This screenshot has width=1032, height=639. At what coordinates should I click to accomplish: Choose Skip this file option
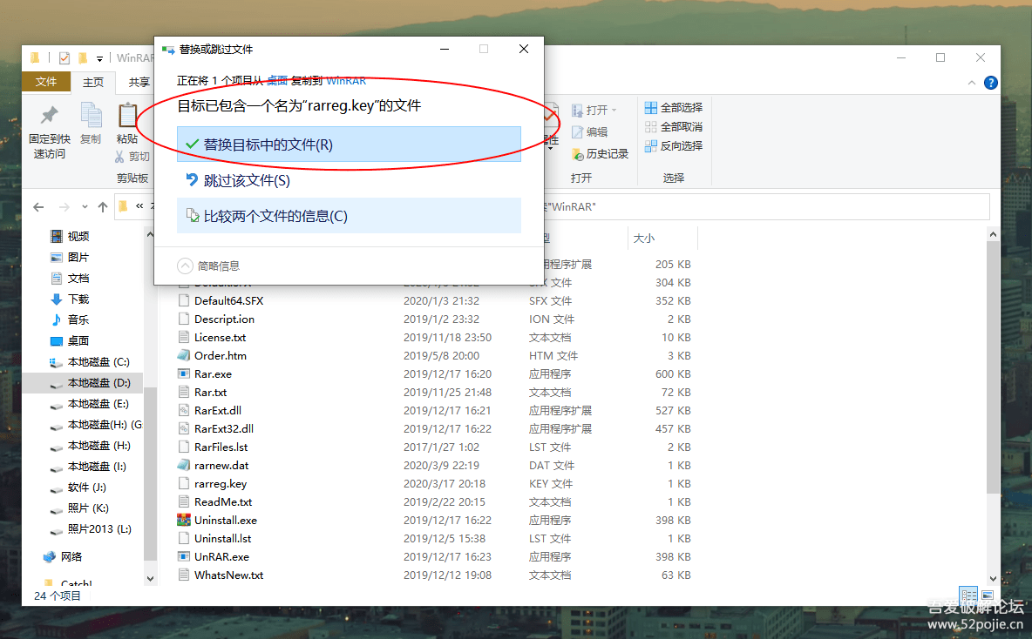click(349, 180)
